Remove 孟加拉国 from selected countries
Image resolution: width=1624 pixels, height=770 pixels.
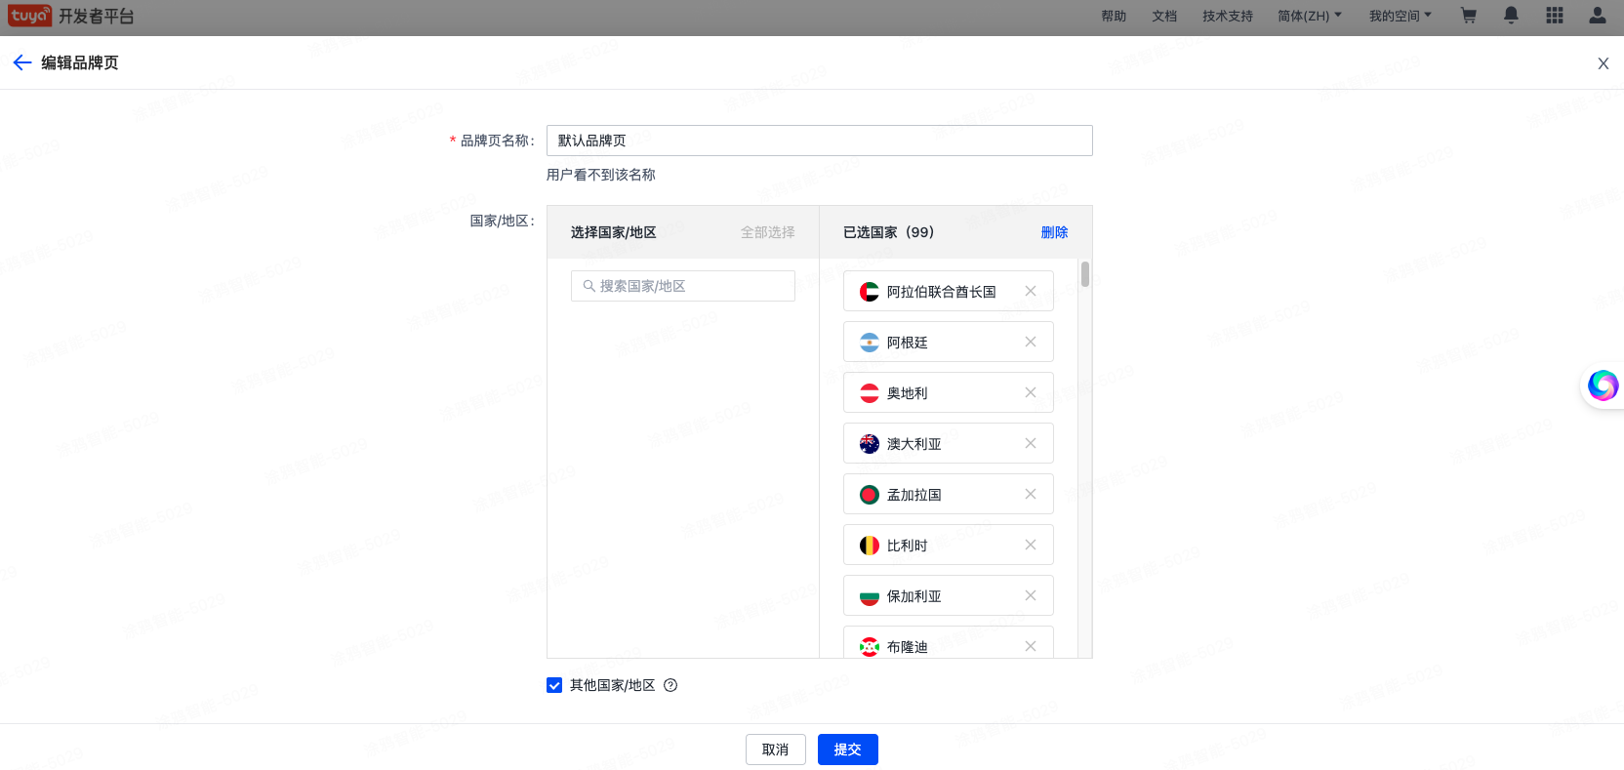(x=1031, y=494)
